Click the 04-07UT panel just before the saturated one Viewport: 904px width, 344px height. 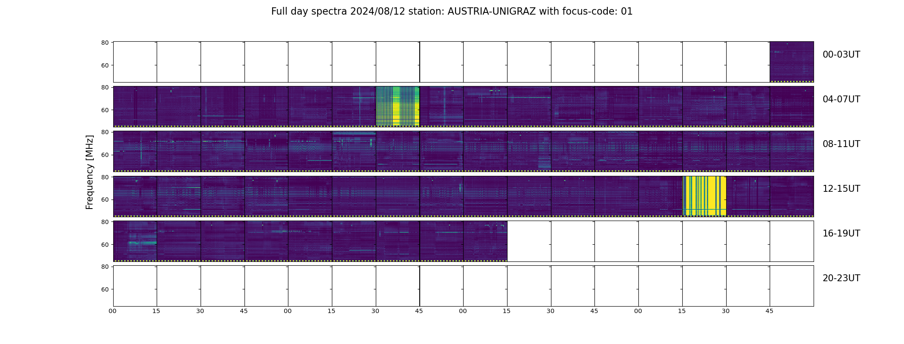[x=354, y=107]
